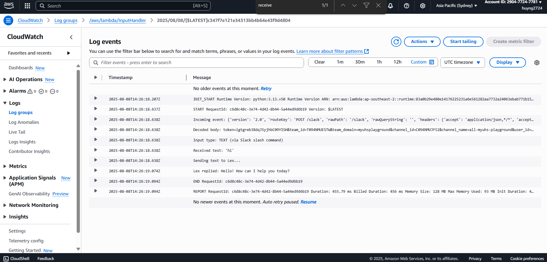Click the alarms in-alarm warning icon
The height and width of the screenshot is (262, 547).
tap(30, 91)
